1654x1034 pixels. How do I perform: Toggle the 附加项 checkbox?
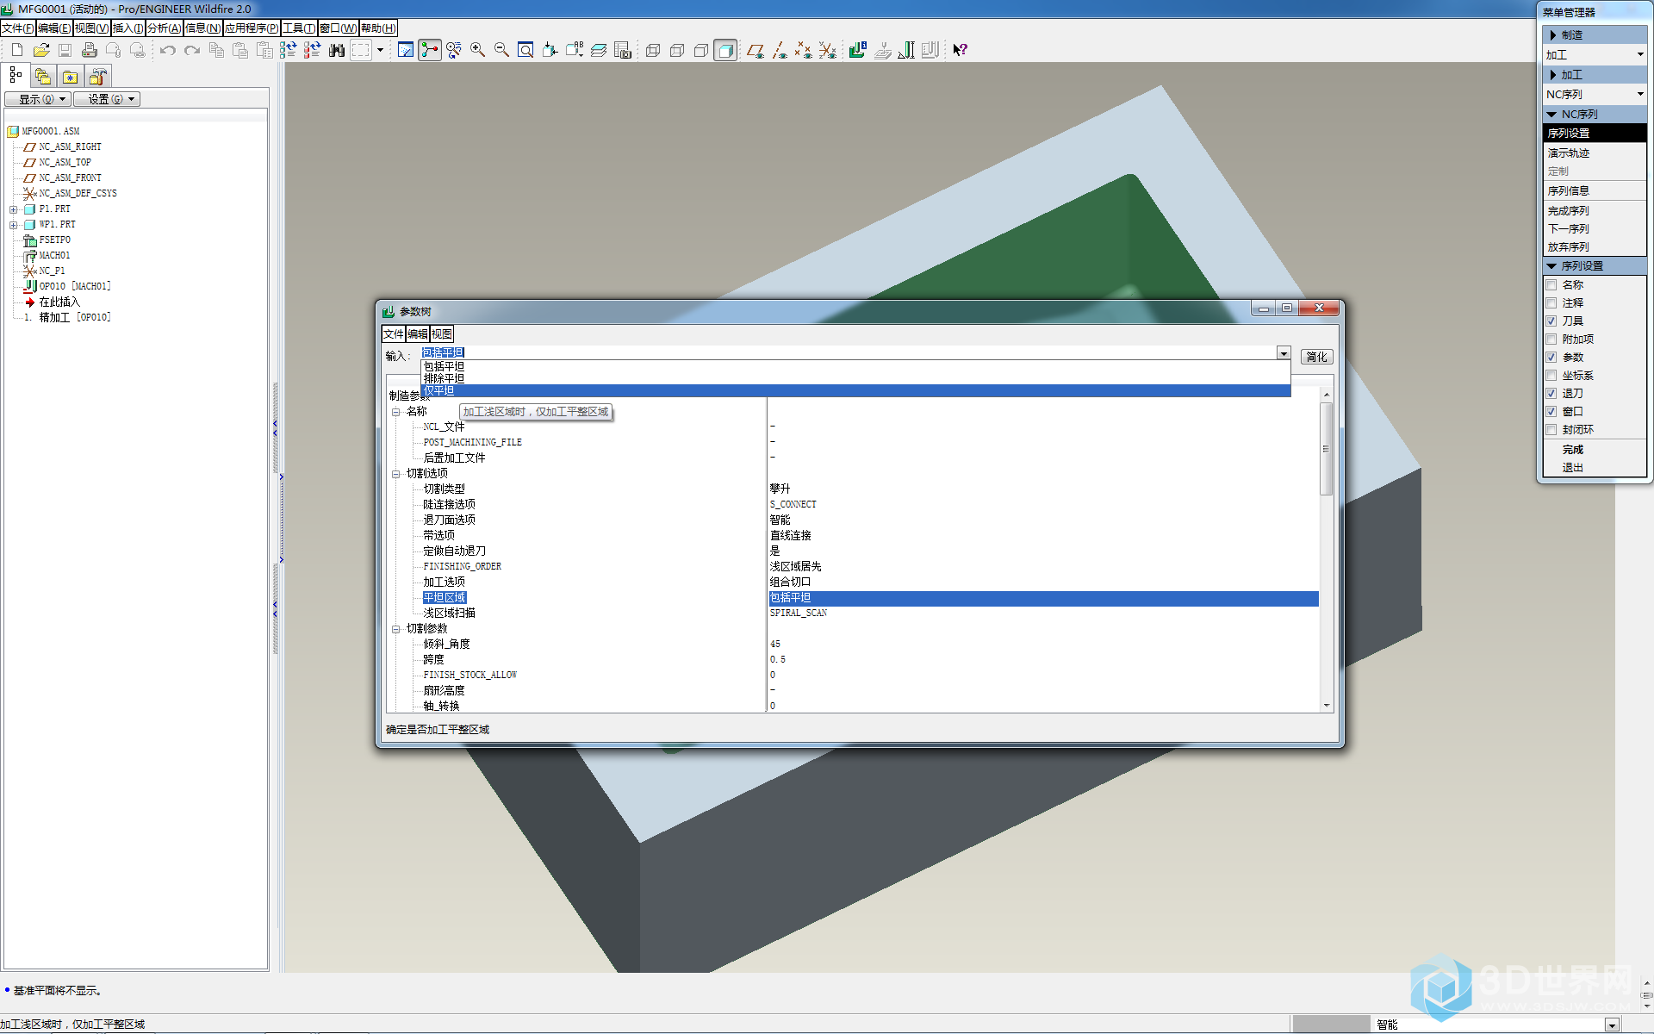pos(1551,339)
